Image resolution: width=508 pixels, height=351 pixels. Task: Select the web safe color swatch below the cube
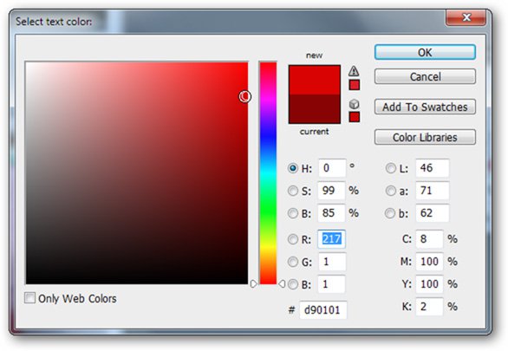pyautogui.click(x=354, y=117)
